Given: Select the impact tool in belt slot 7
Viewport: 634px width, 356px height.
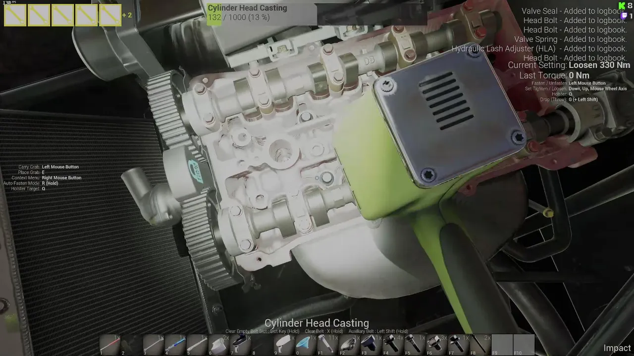Looking at the screenshot, I should pyautogui.click(x=241, y=345).
